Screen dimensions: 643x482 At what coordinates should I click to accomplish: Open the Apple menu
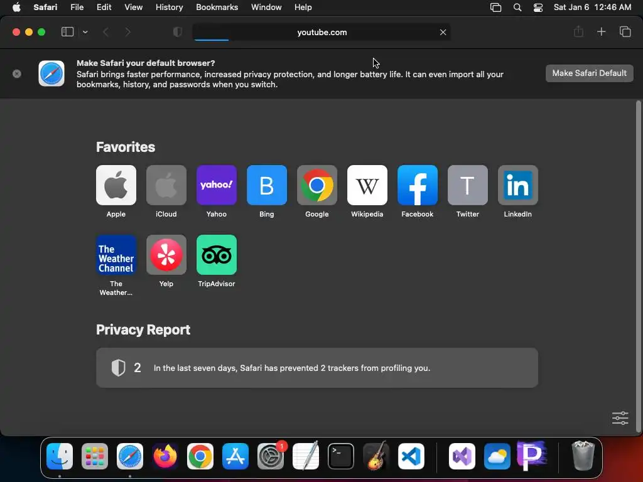16,8
